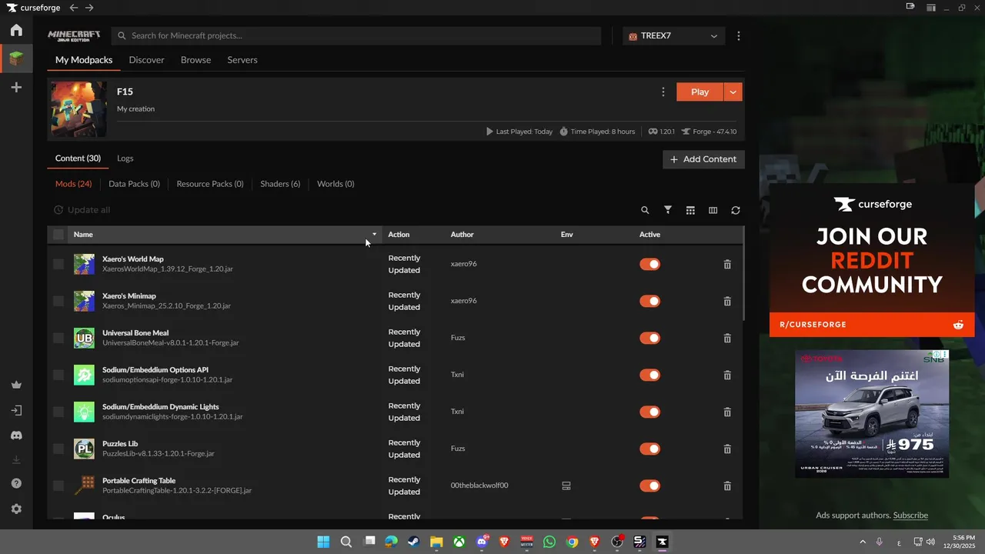Expand the Play button dropdown arrow
The width and height of the screenshot is (985, 554).
pos(733,92)
